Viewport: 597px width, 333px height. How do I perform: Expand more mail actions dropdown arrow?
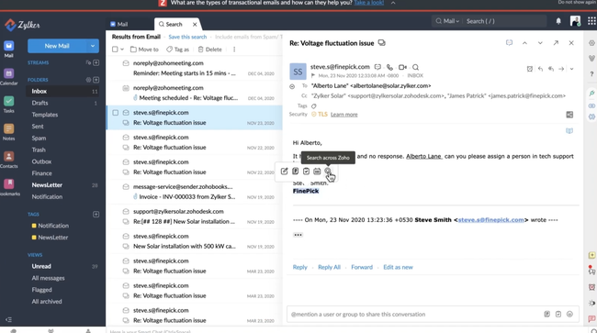[x=571, y=69]
